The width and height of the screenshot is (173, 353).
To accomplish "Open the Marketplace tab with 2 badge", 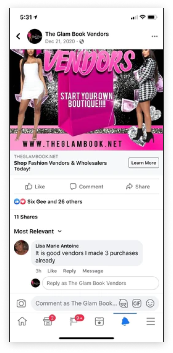I will (x=48, y=321).
